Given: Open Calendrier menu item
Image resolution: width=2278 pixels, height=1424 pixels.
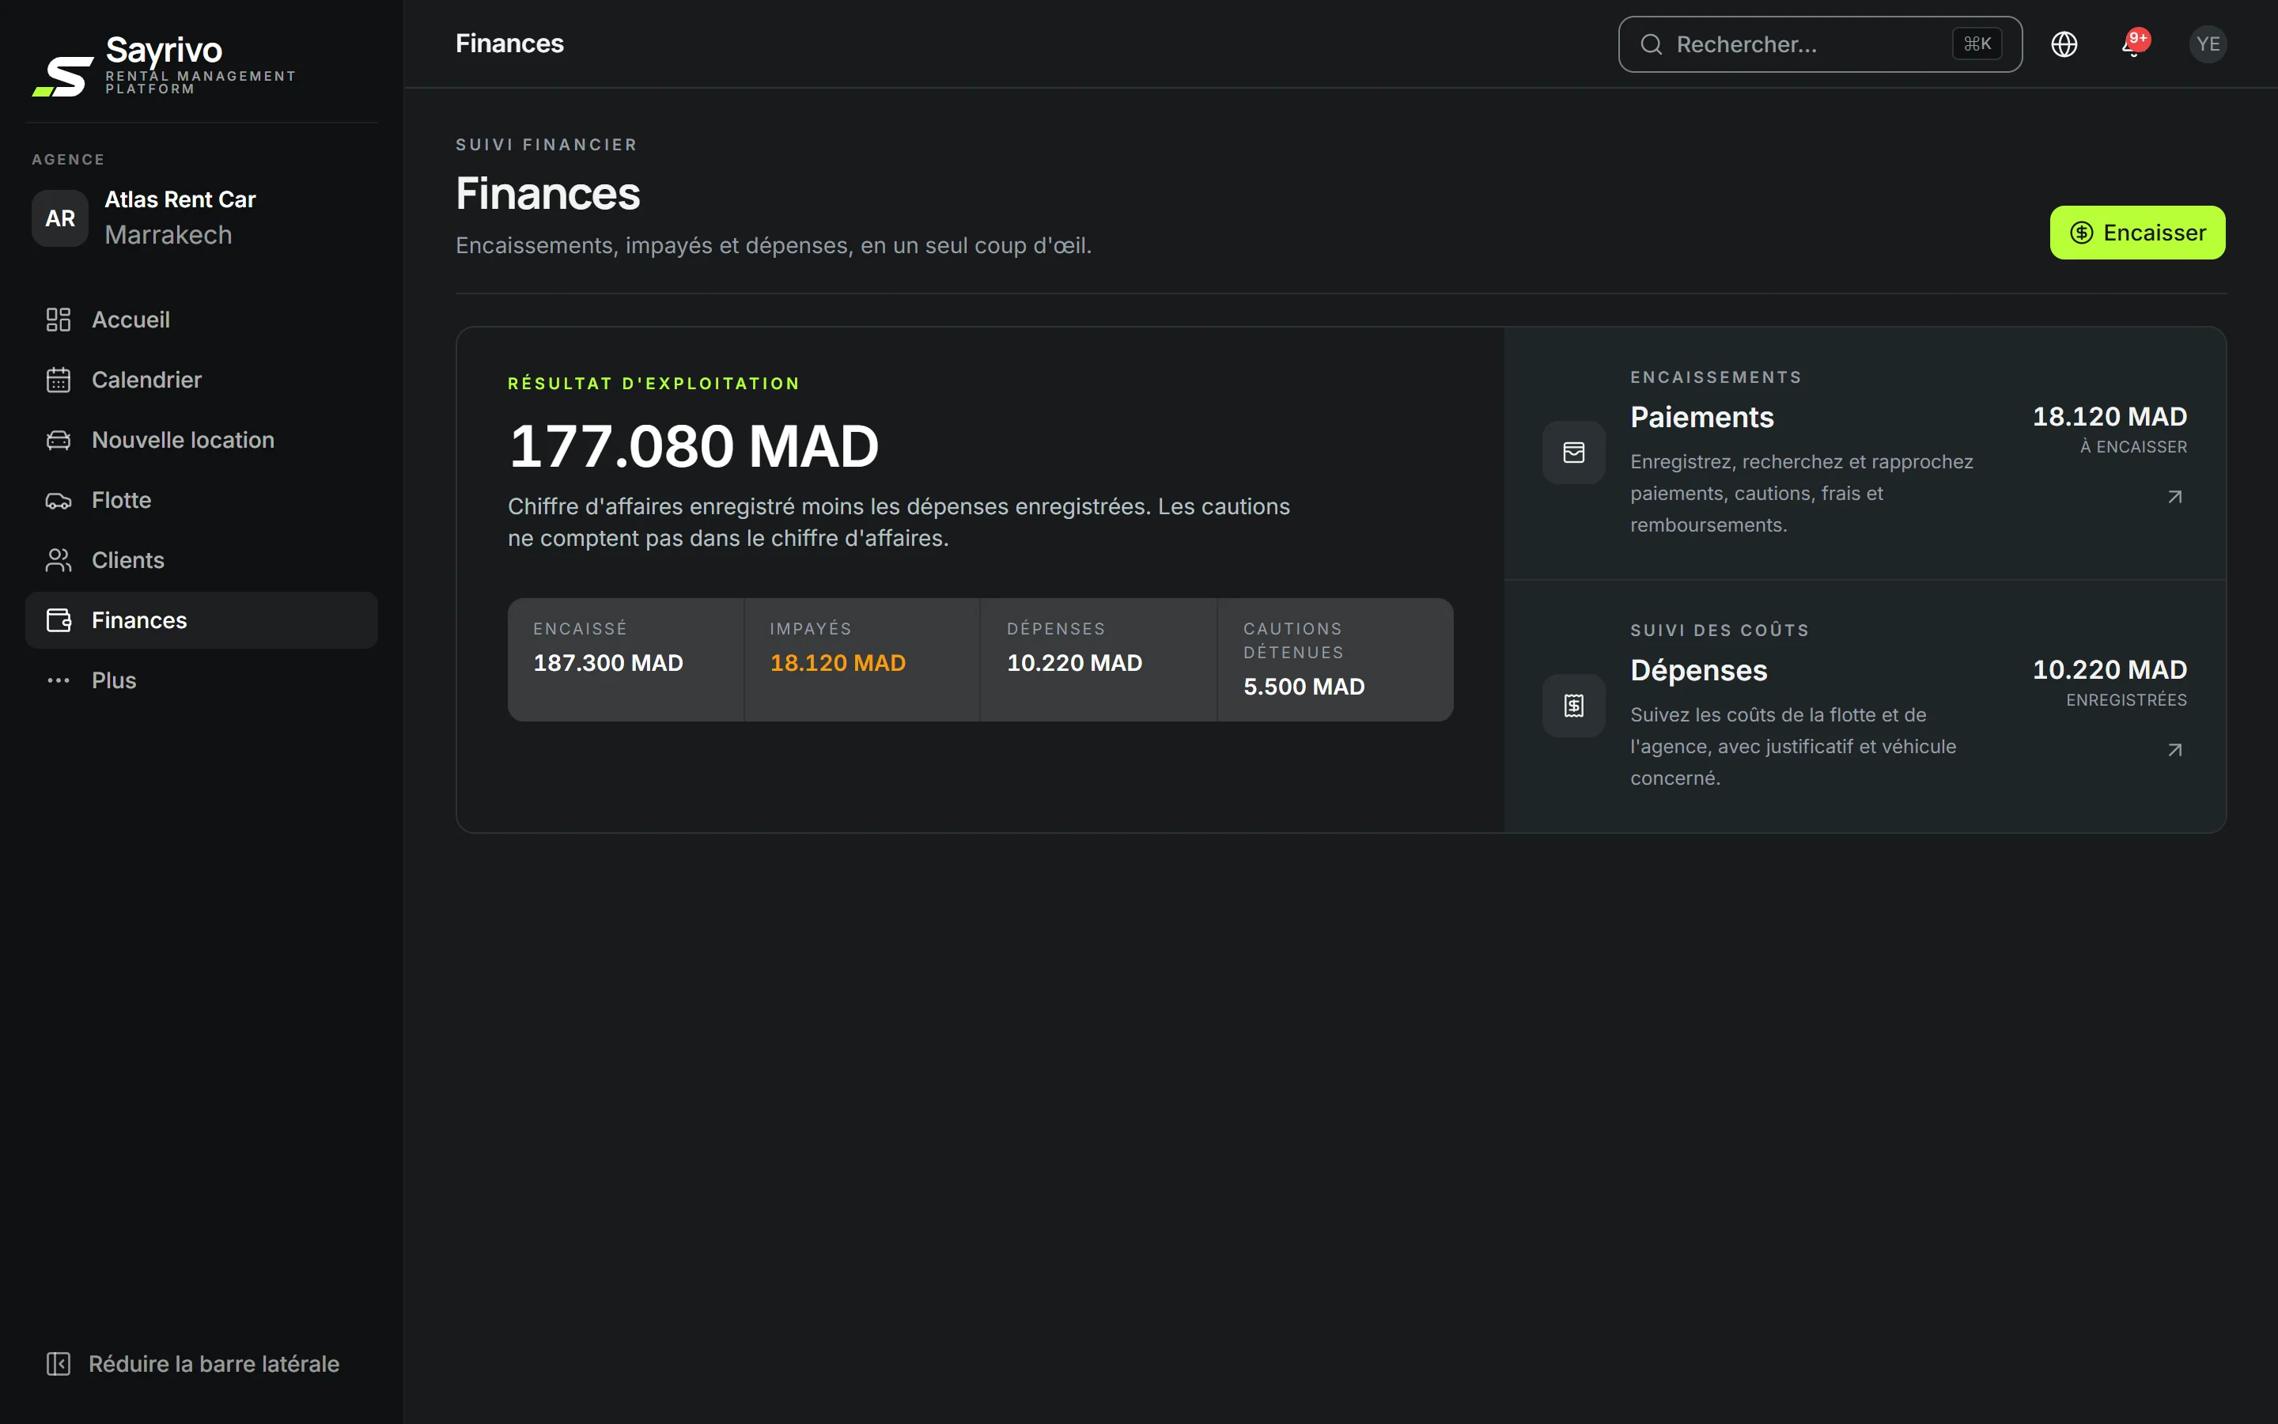Looking at the screenshot, I should pyautogui.click(x=202, y=380).
